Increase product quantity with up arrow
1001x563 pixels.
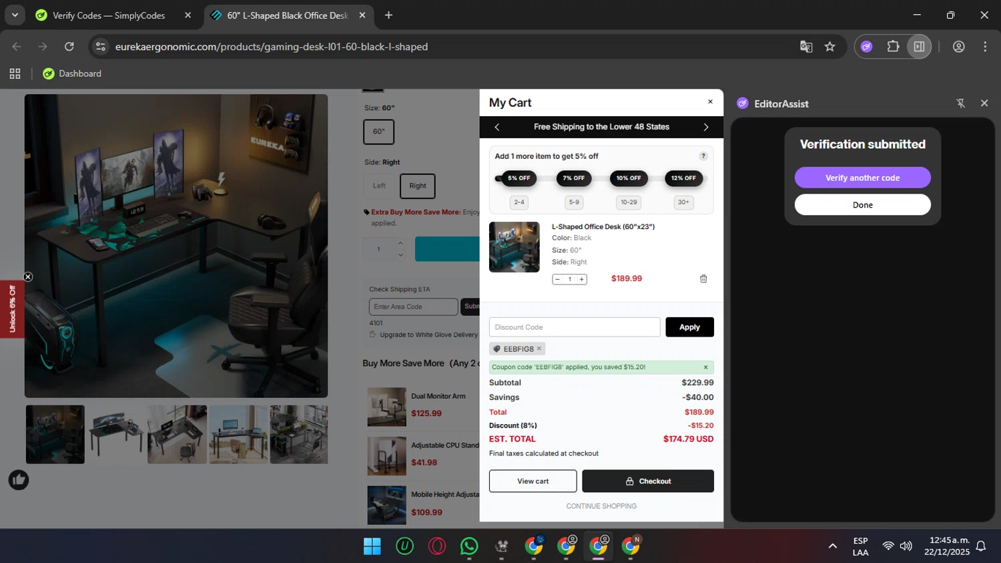pos(400,243)
